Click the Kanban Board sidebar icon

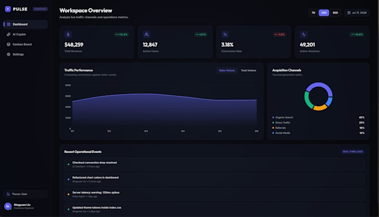click(8, 45)
